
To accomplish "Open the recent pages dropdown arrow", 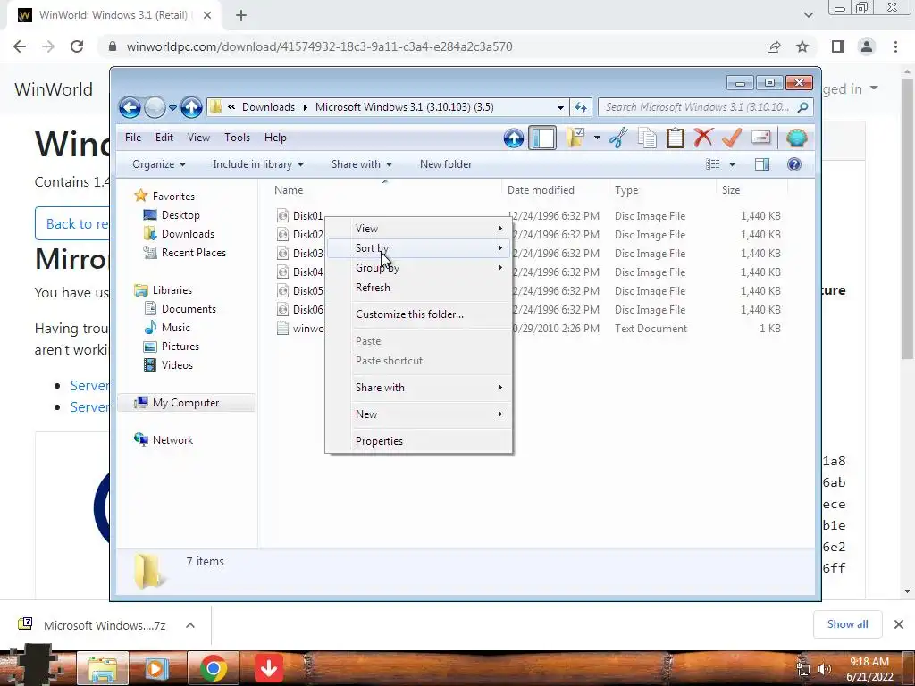I will (x=172, y=107).
